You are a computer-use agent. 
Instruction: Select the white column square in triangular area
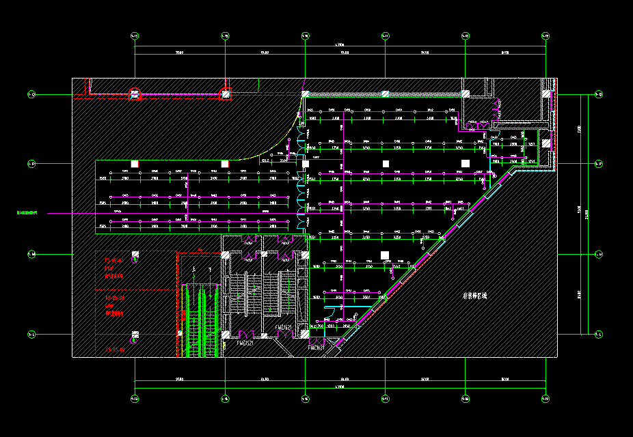385,255
